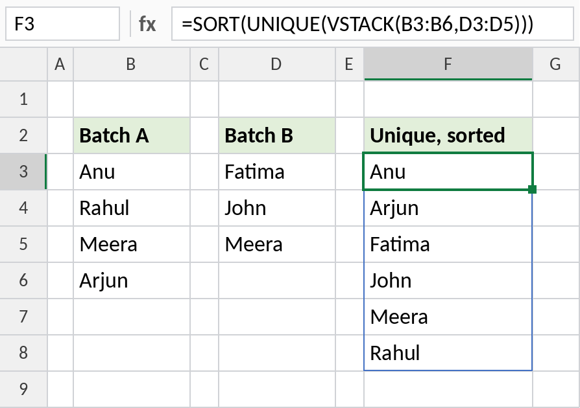Click the fx insert function icon

147,25
